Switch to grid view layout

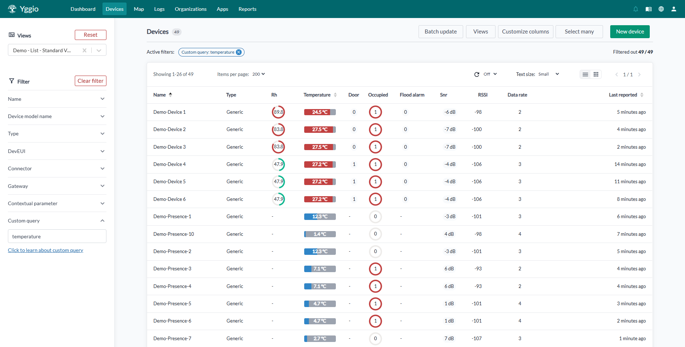(596, 75)
